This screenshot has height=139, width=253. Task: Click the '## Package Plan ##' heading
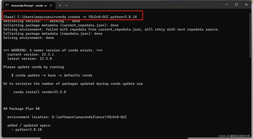[x=22, y=109]
